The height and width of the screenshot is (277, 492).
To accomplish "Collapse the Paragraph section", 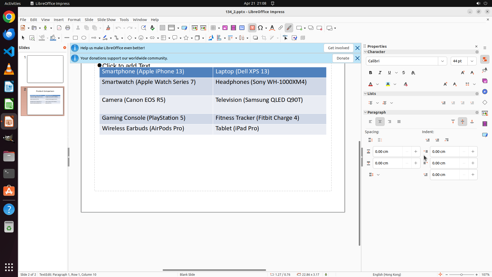I will 365,112.
